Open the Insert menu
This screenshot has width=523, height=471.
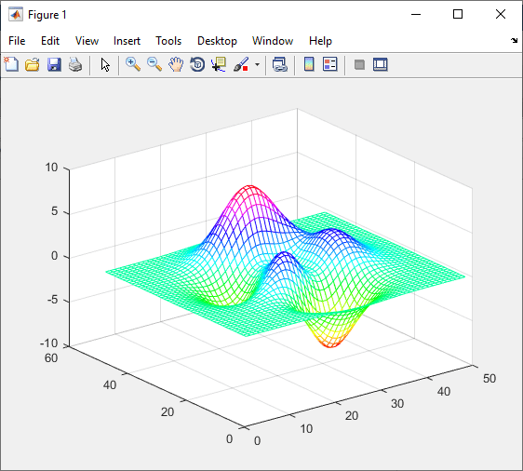click(x=127, y=41)
